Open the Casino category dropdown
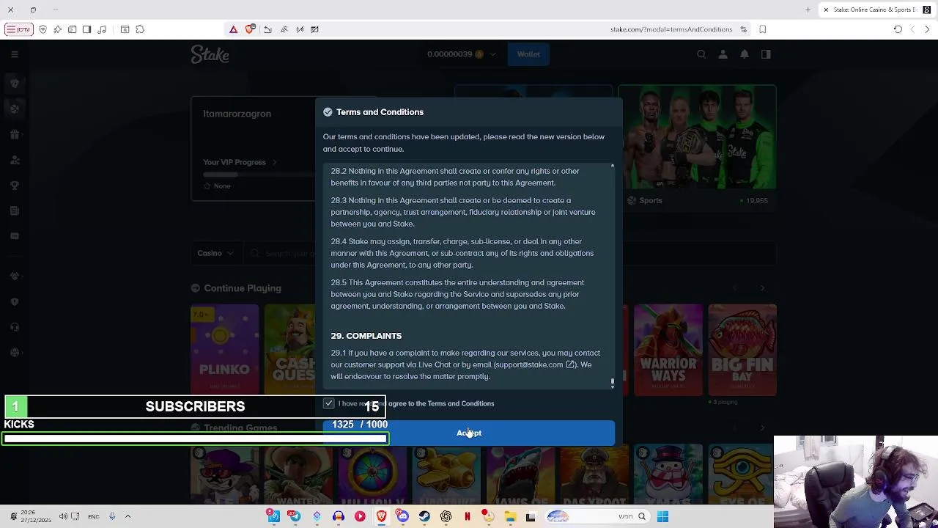This screenshot has width=938, height=528. pyautogui.click(x=215, y=253)
